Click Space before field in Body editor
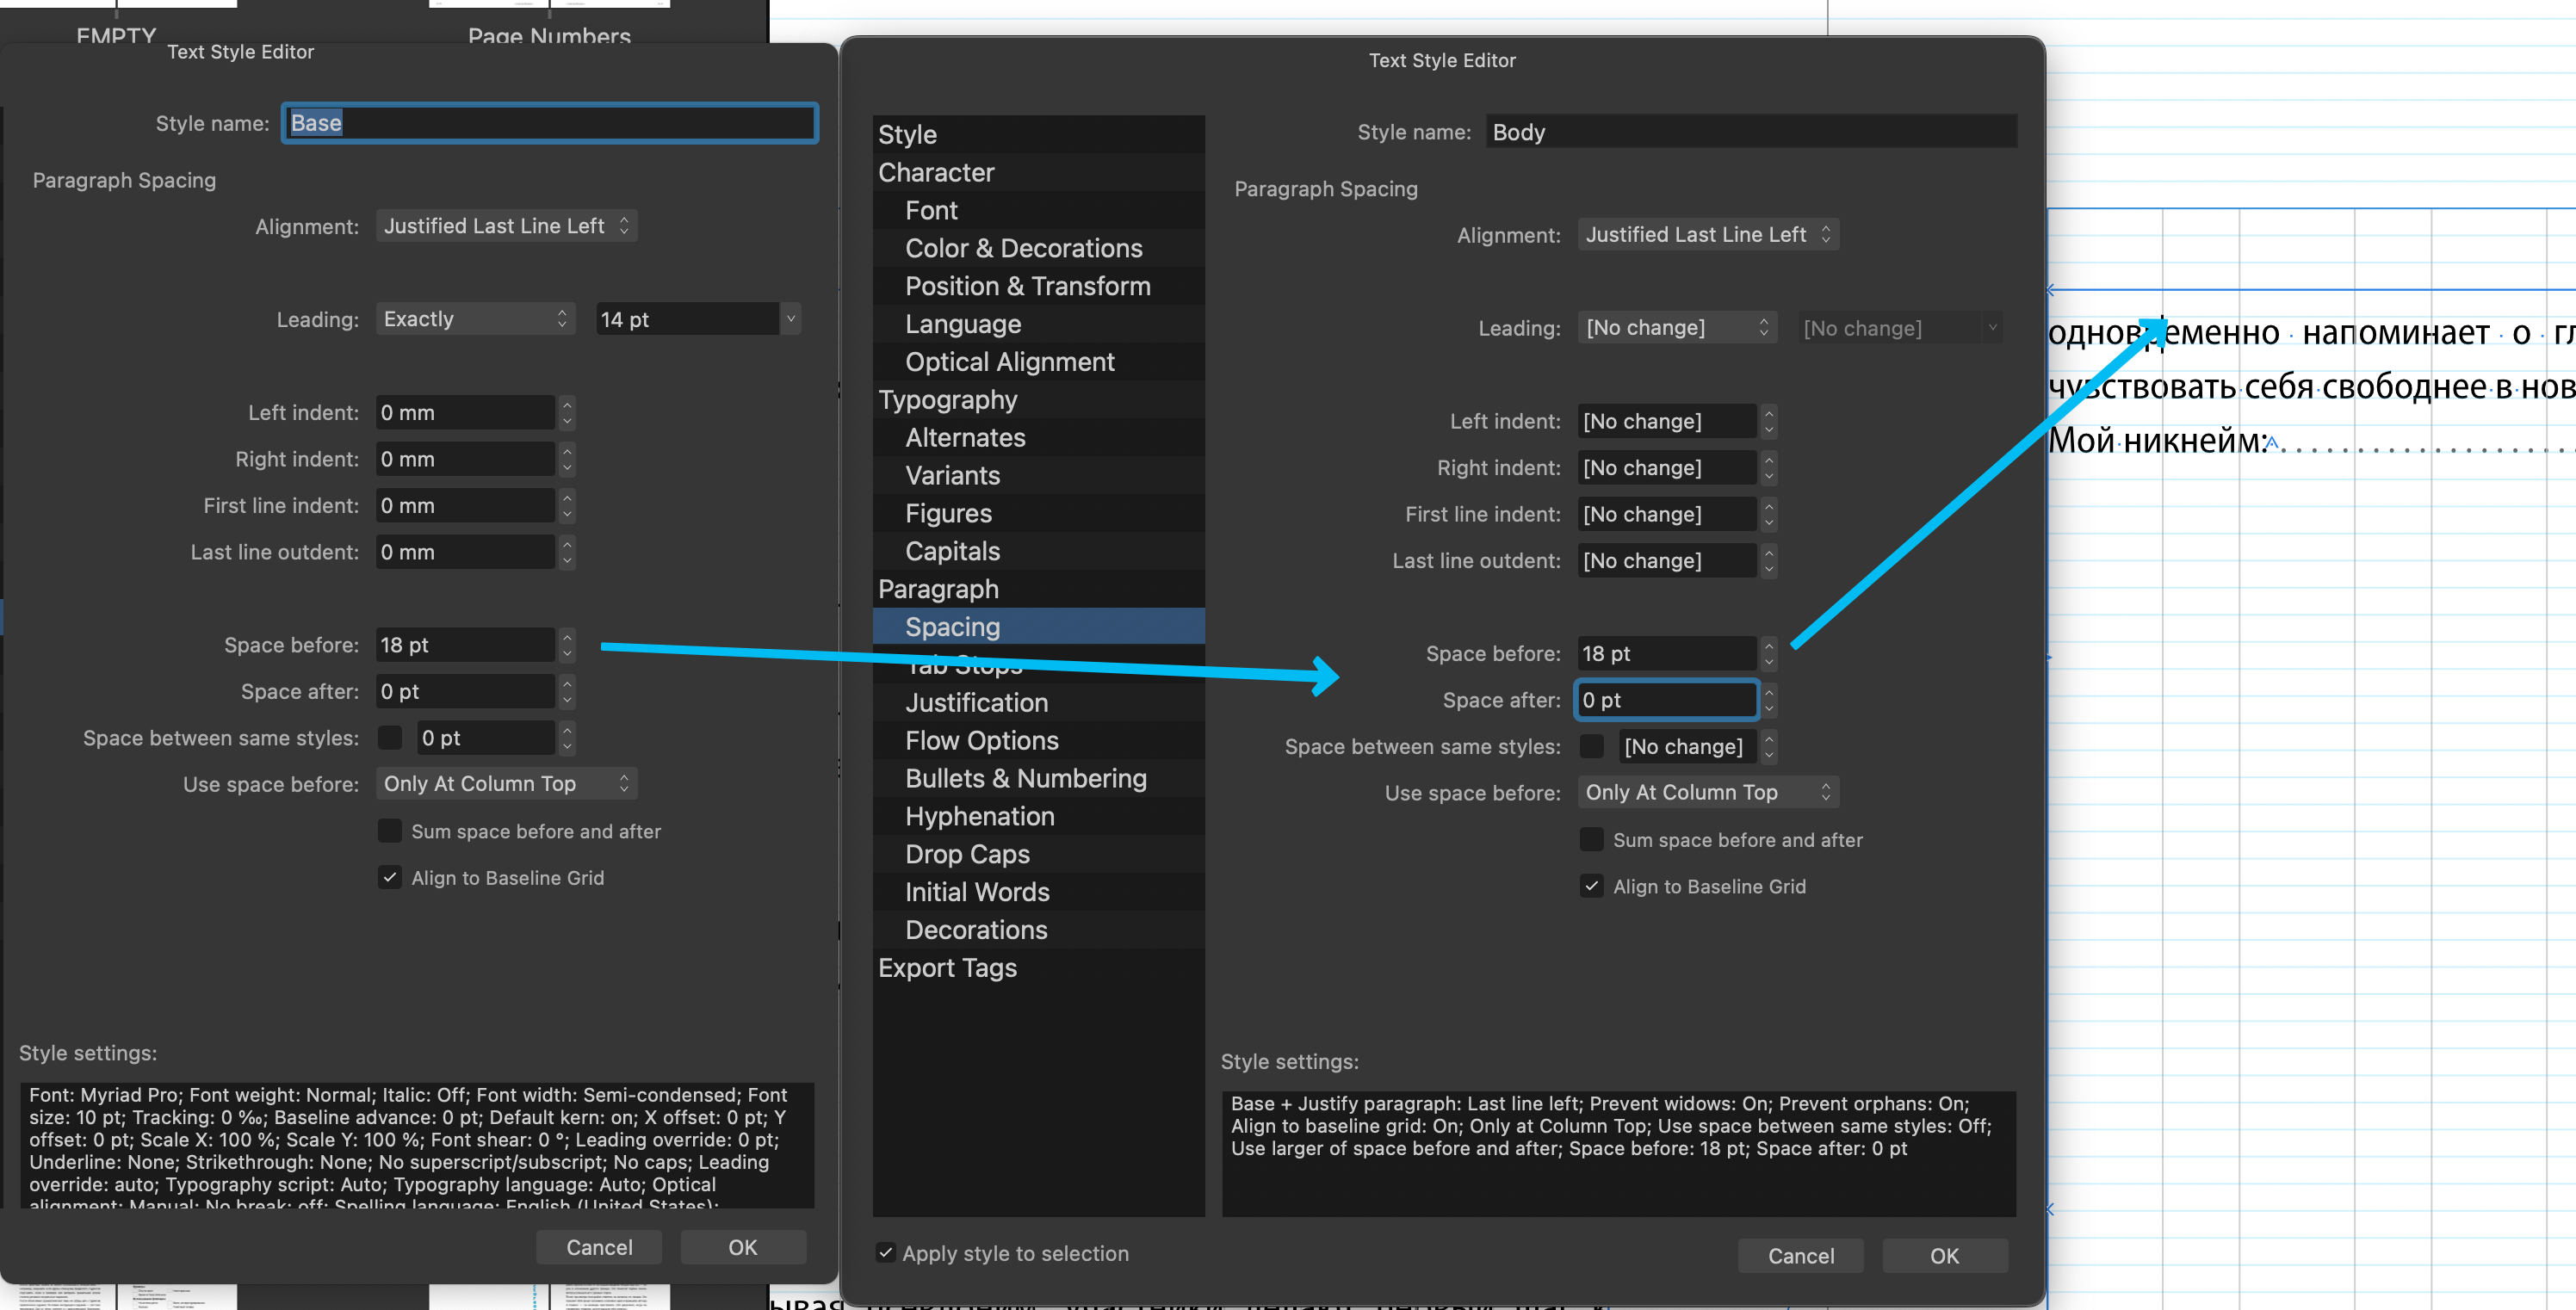The height and width of the screenshot is (1310, 2576). coord(1666,653)
